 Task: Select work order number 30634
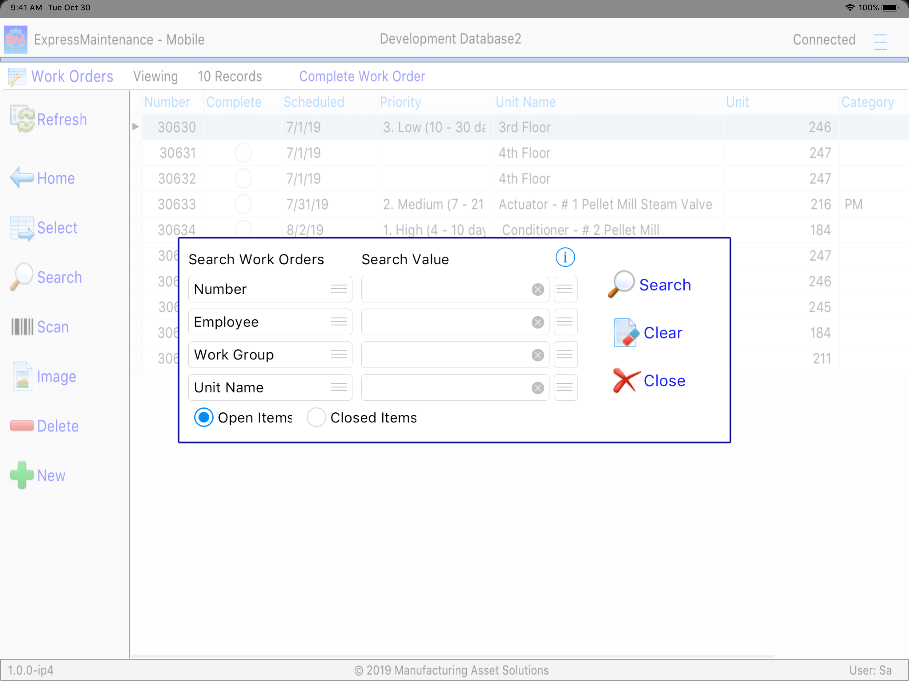pyautogui.click(x=177, y=230)
